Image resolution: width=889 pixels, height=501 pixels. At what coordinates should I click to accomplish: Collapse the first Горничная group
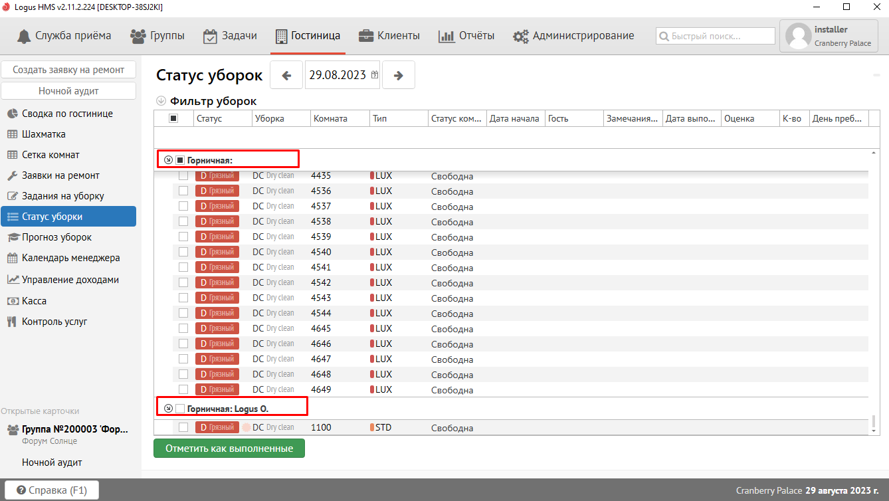tap(168, 160)
